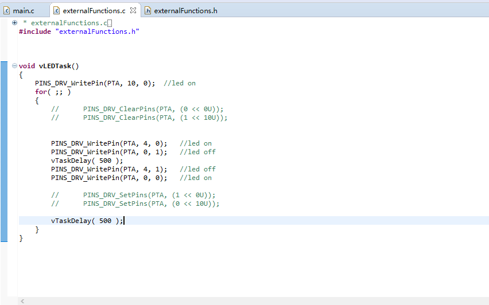
Task: Click the blue range indicator in left margin
Action: click(4, 152)
